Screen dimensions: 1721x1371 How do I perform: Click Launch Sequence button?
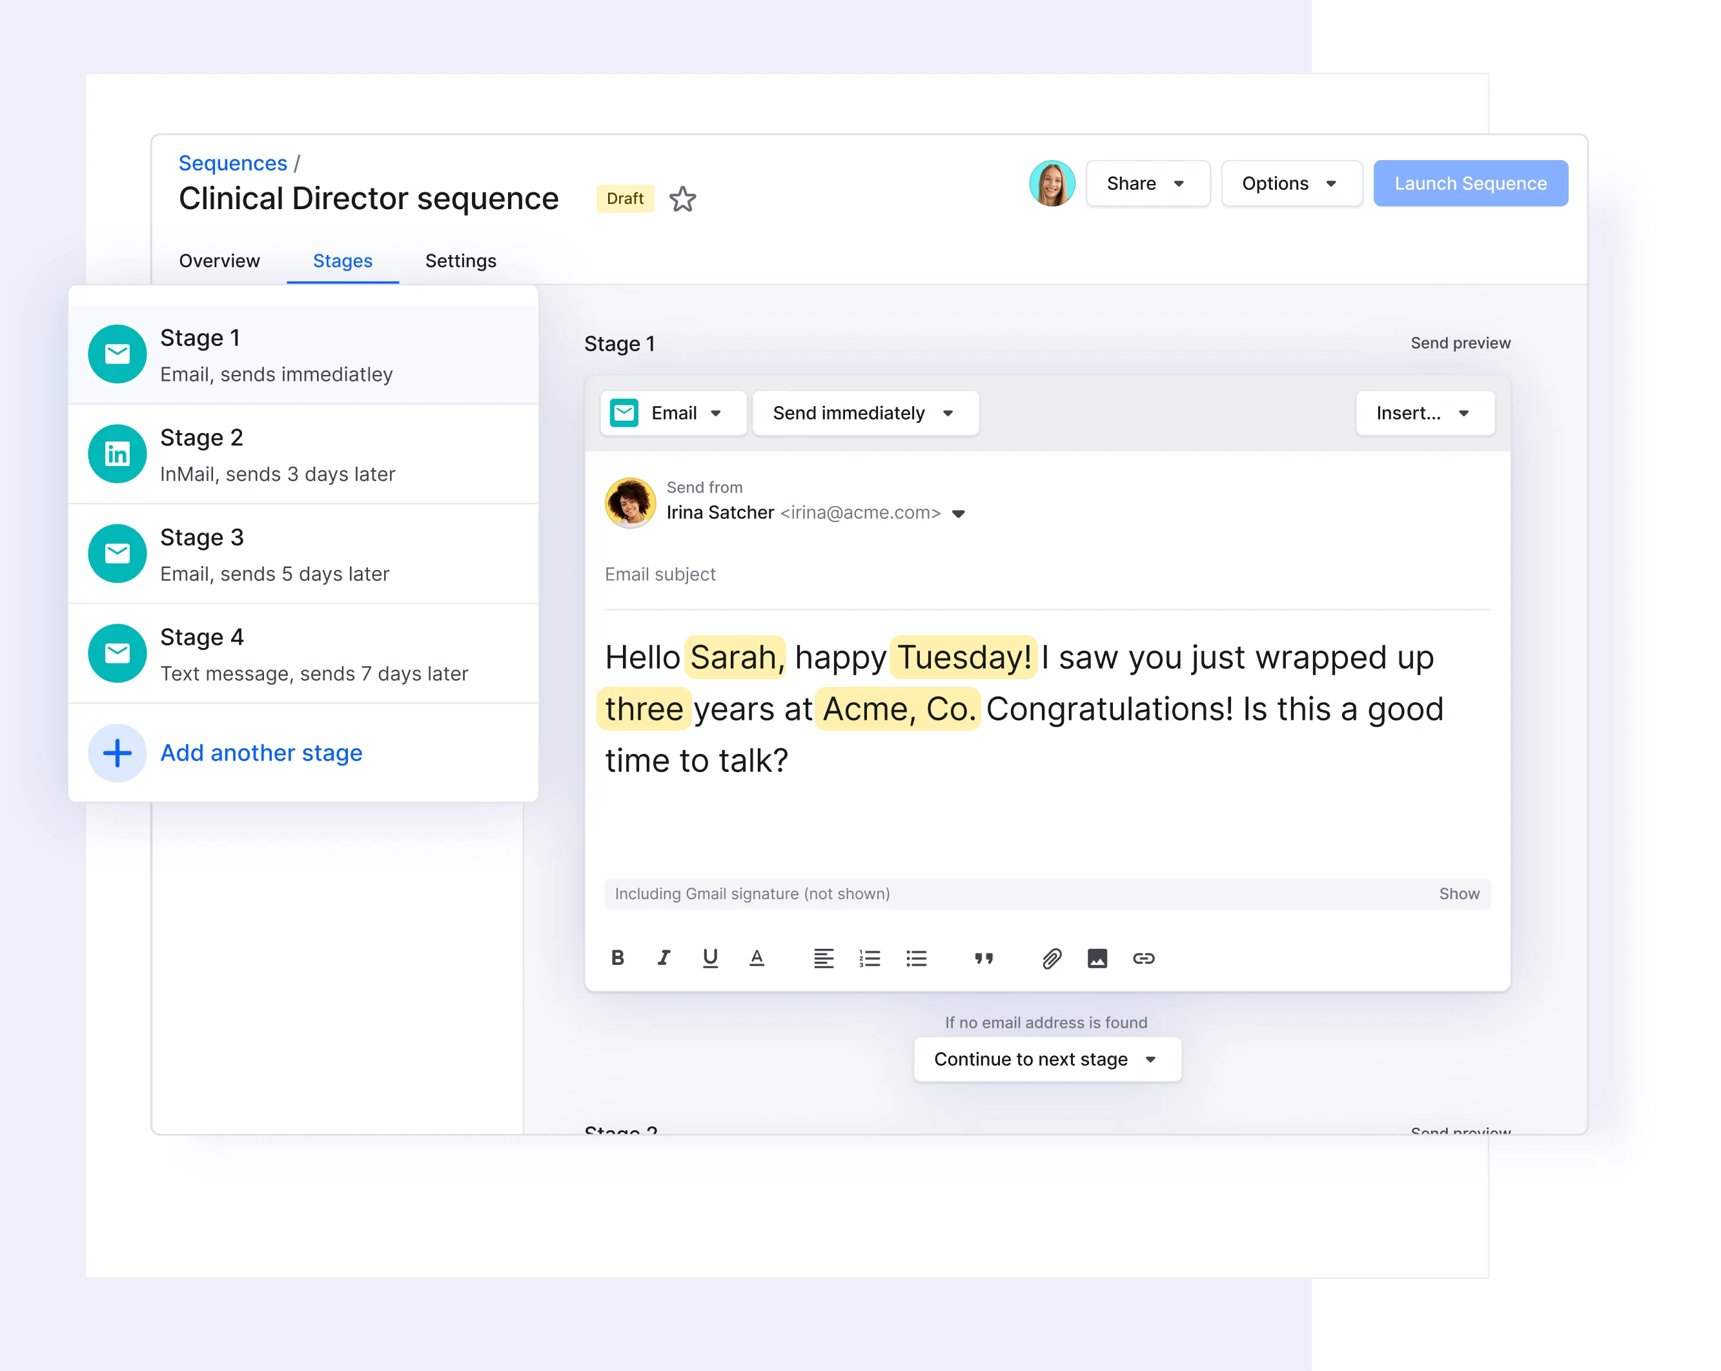(x=1469, y=183)
